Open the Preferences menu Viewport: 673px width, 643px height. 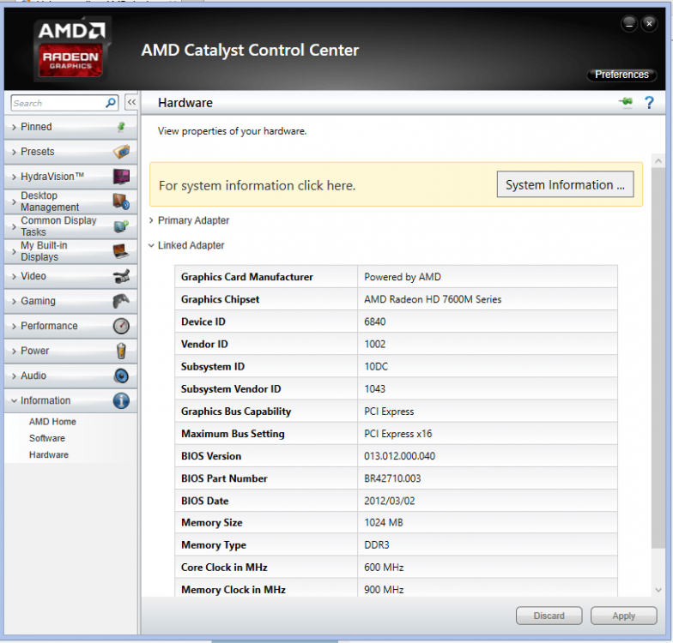coord(621,75)
